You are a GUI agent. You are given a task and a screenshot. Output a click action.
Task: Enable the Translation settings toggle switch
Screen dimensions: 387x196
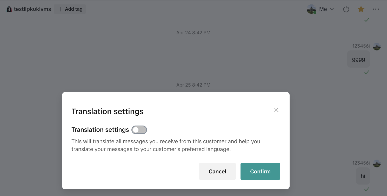click(x=139, y=130)
